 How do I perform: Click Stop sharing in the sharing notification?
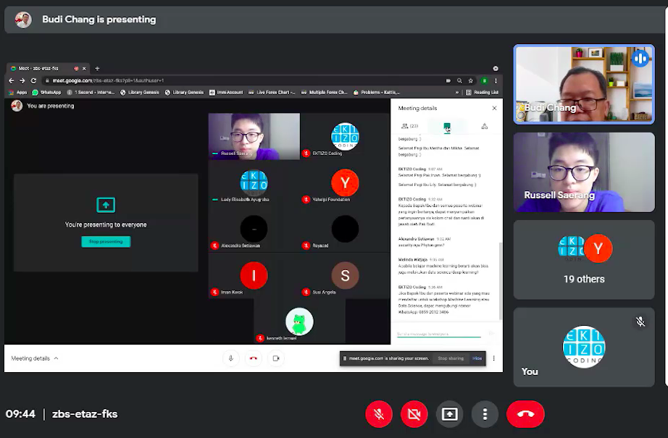(450, 358)
